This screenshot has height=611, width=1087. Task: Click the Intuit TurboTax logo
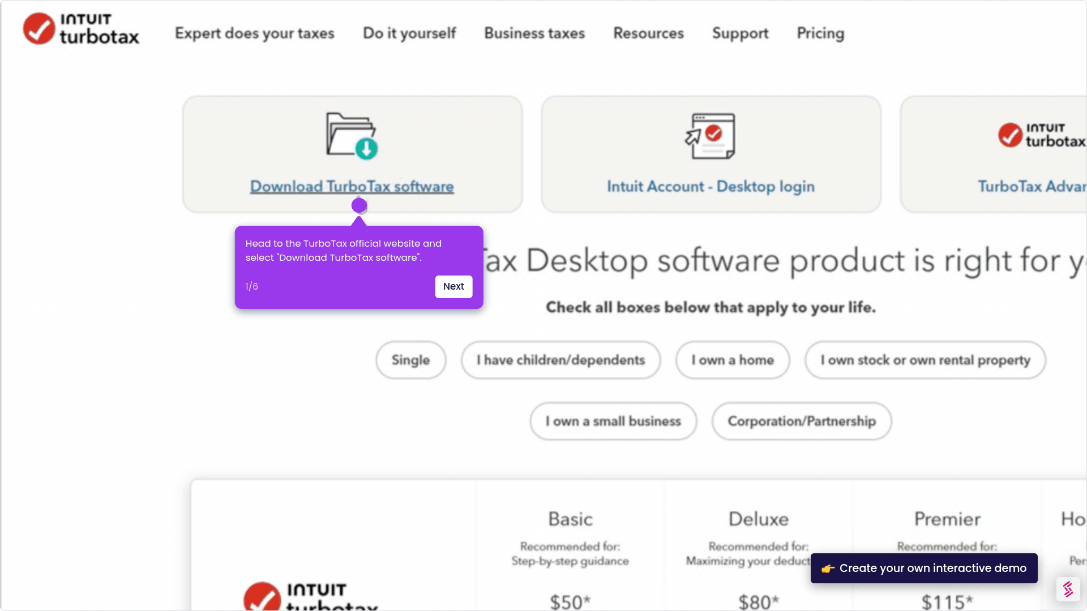[x=80, y=28]
